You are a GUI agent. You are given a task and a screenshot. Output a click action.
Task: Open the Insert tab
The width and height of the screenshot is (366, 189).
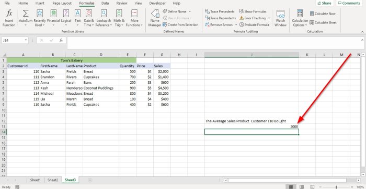pos(40,3)
